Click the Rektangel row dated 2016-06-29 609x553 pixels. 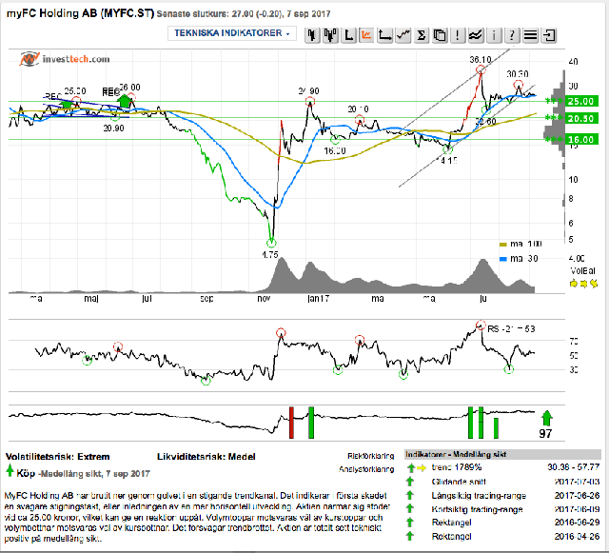503,523
